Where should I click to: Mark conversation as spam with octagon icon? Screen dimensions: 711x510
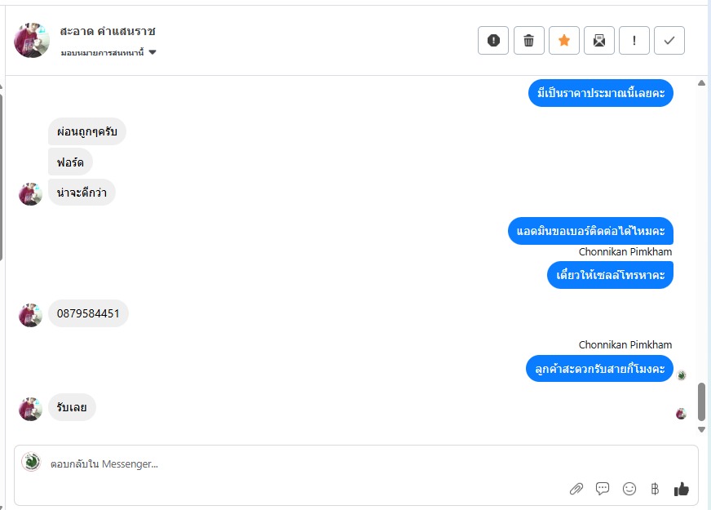493,40
